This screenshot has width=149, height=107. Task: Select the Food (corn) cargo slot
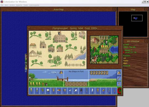[x=31, y=91]
